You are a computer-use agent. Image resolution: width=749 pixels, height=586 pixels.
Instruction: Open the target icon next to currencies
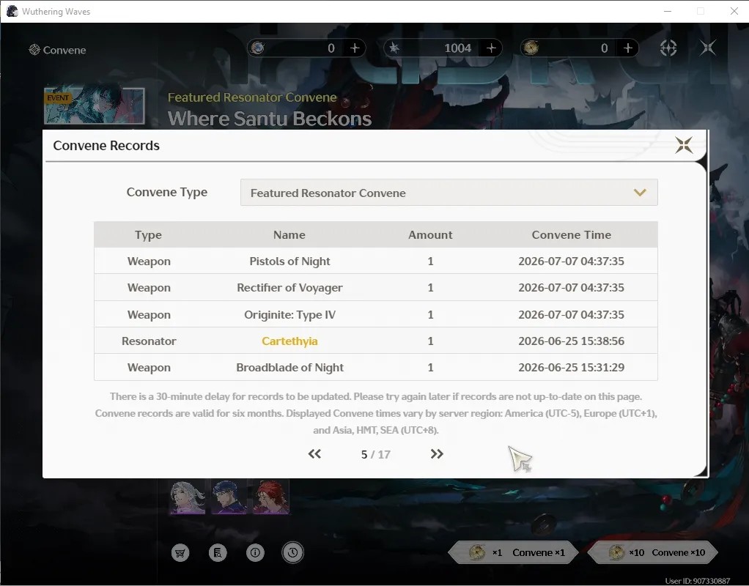(668, 48)
